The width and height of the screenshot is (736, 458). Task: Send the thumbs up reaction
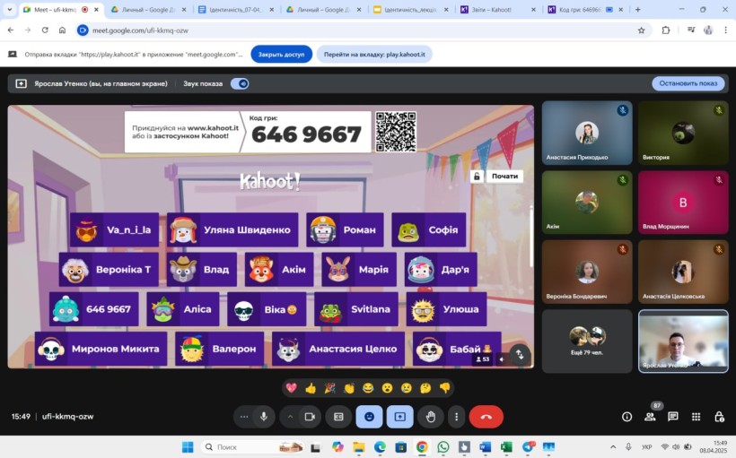pos(311,388)
